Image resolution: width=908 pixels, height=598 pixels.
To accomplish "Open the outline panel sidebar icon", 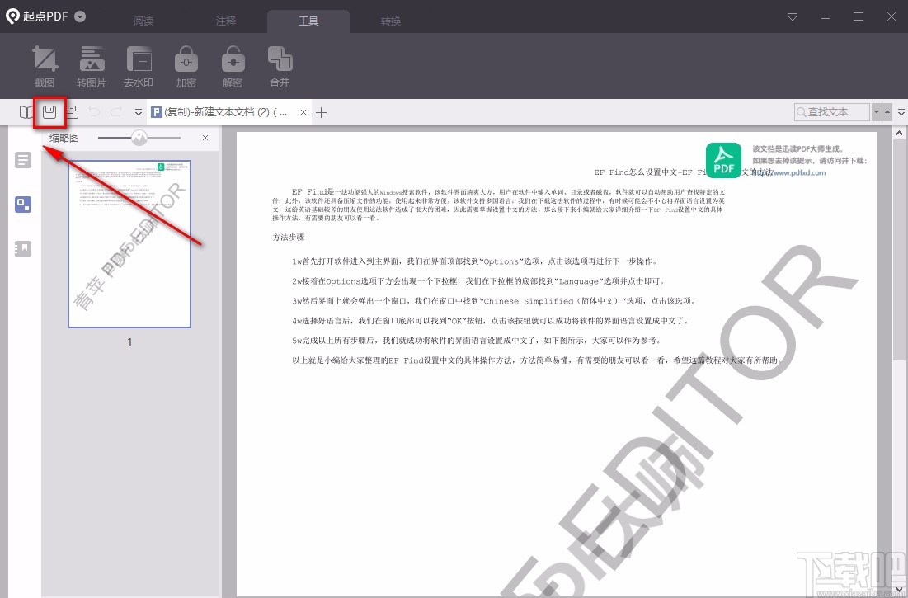I will (x=23, y=160).
